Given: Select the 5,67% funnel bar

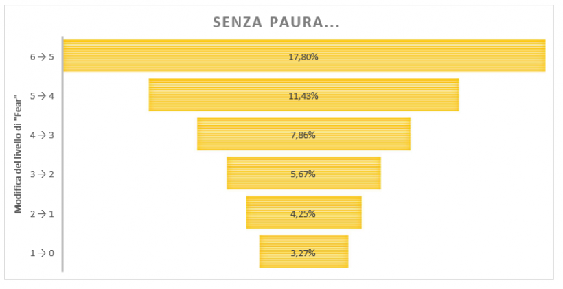Looking at the screenshot, I should (303, 173).
